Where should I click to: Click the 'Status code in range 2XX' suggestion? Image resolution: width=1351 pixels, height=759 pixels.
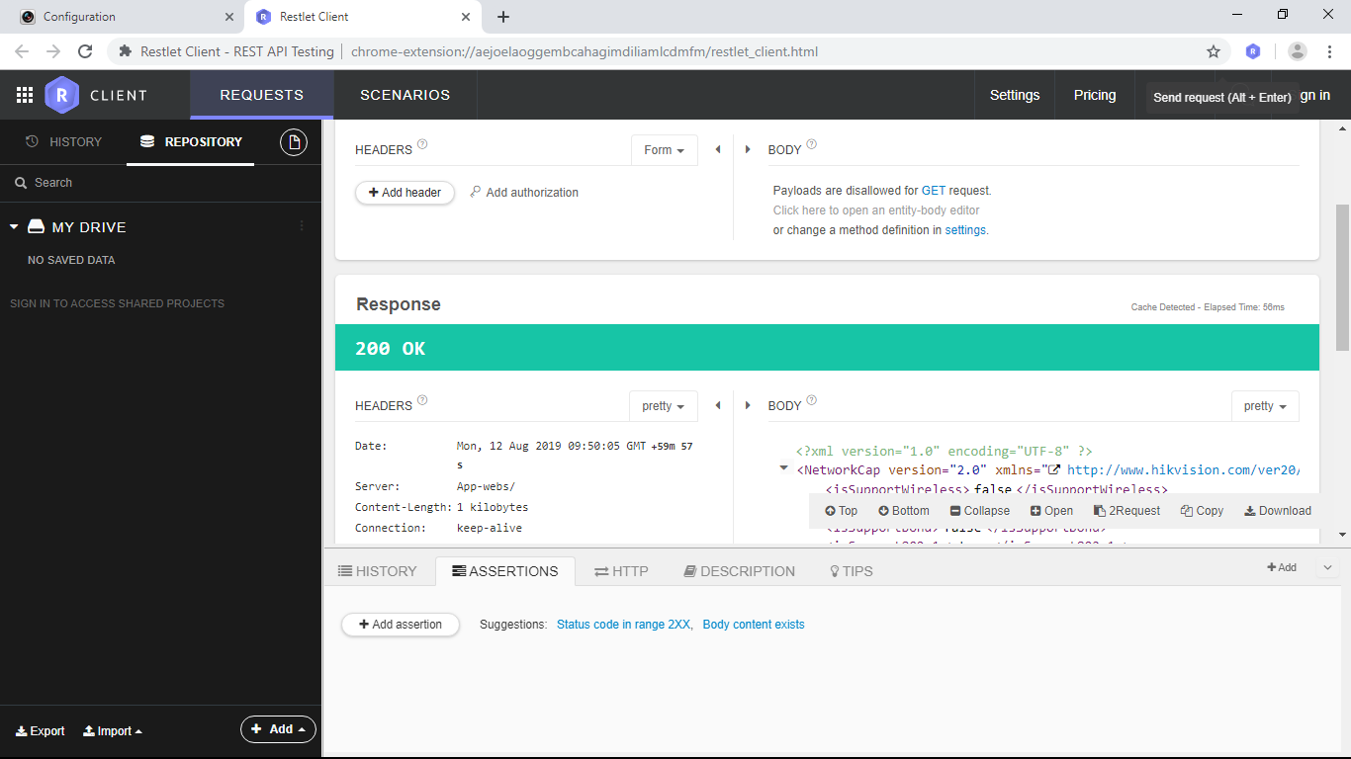[x=624, y=625]
